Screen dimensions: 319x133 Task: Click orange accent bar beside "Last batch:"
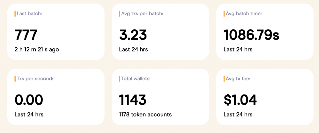coord(15,14)
